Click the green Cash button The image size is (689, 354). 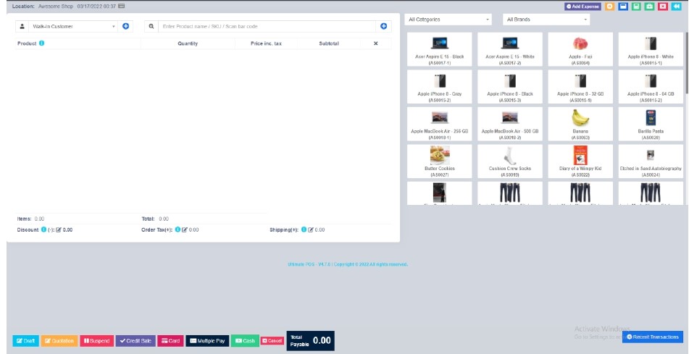245,340
